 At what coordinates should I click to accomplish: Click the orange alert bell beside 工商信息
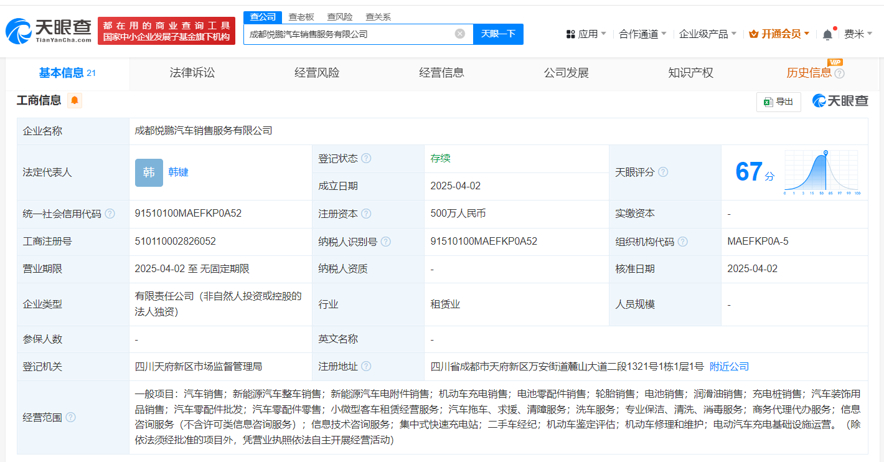tap(75, 100)
